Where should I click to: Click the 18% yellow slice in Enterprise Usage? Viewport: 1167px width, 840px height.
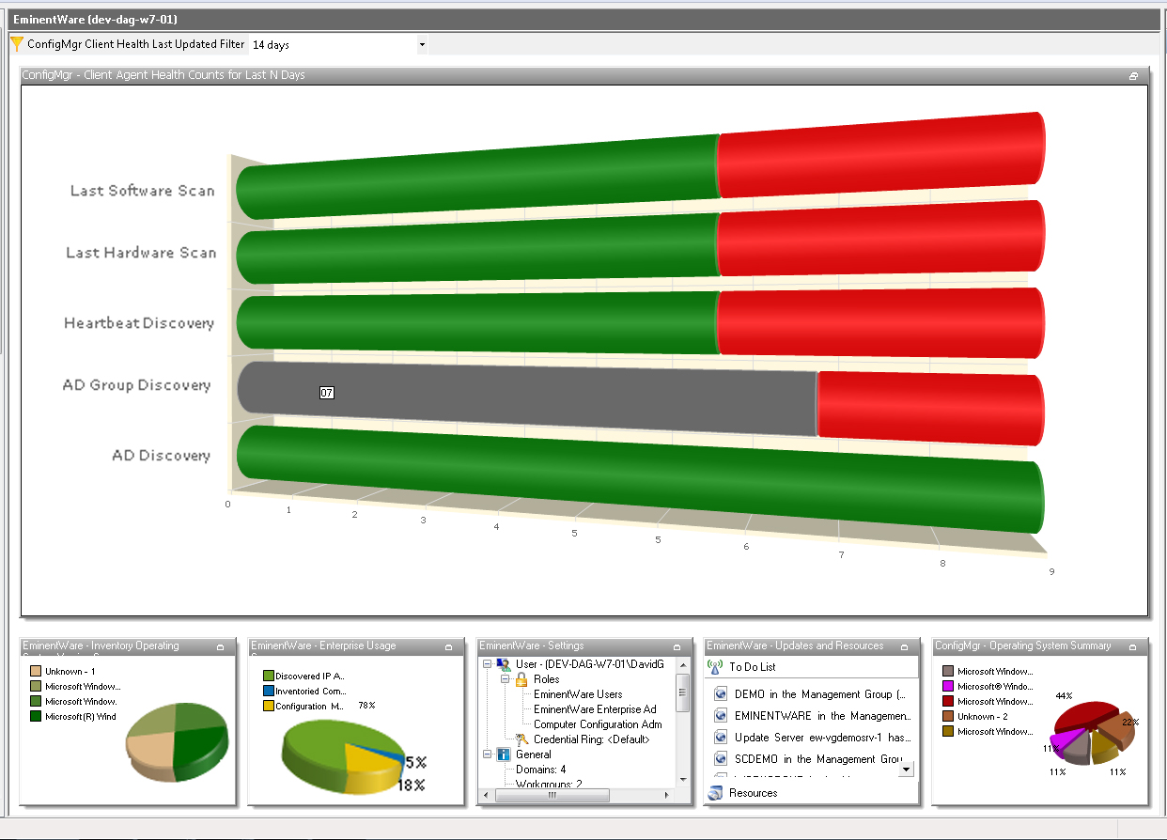(373, 764)
